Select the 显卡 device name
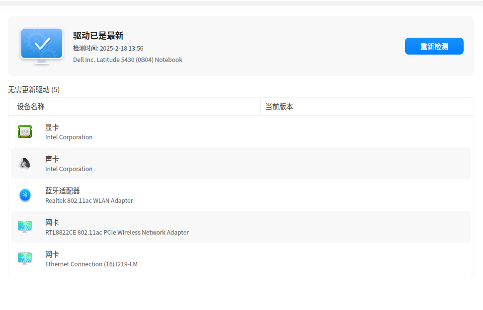Image resolution: width=483 pixels, height=310 pixels. 52,127
